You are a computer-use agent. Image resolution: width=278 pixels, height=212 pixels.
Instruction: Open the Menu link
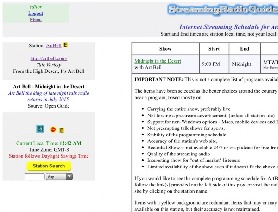tap(36, 19)
